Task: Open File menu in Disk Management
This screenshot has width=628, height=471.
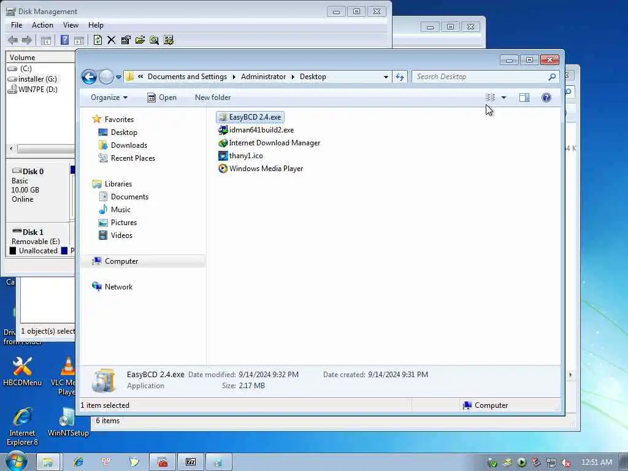Action: tap(17, 25)
